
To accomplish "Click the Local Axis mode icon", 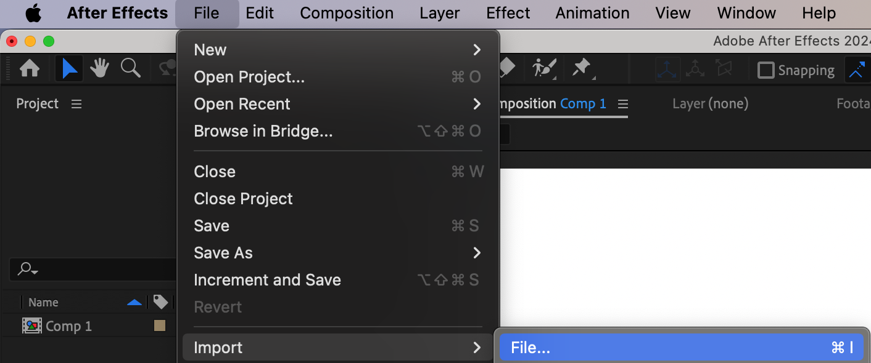I will coord(667,69).
